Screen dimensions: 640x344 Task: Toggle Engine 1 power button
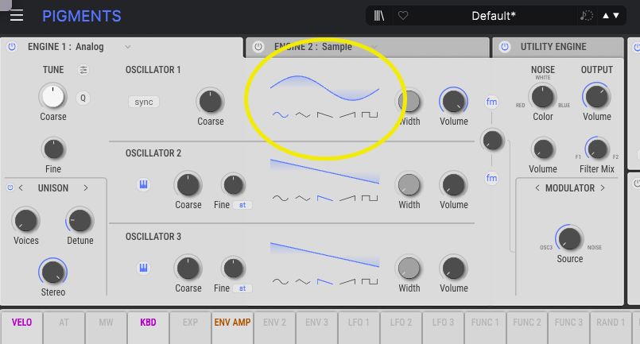point(12,47)
